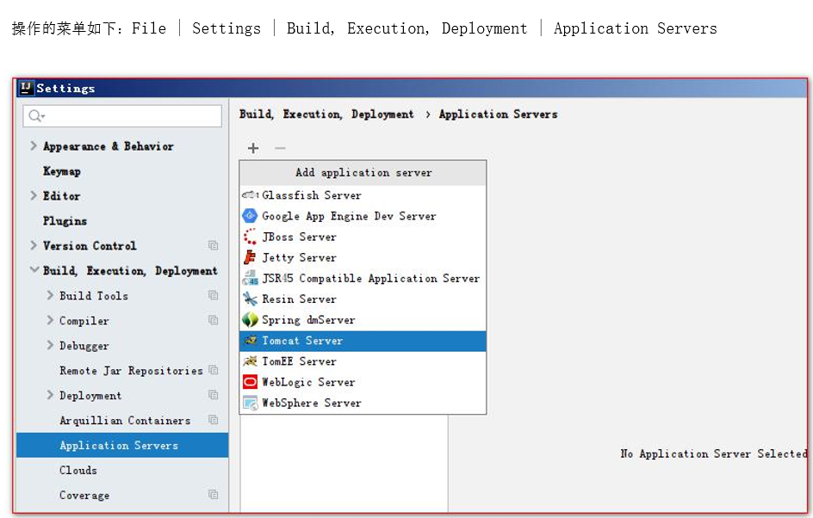Click the search magnifier icon
Viewport: 813px width, 518px height.
tap(36, 116)
